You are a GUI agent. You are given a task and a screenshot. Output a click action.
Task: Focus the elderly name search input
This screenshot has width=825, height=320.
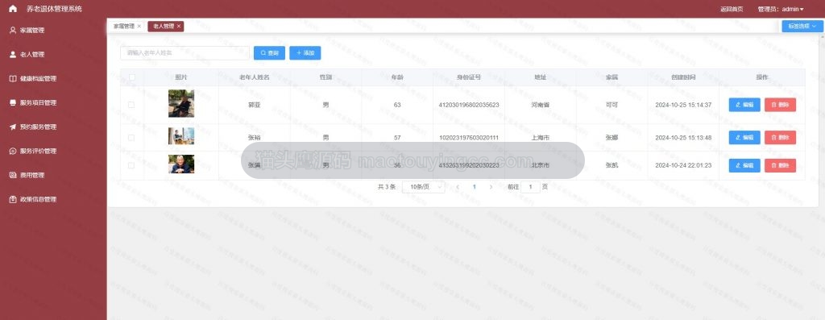(x=184, y=53)
